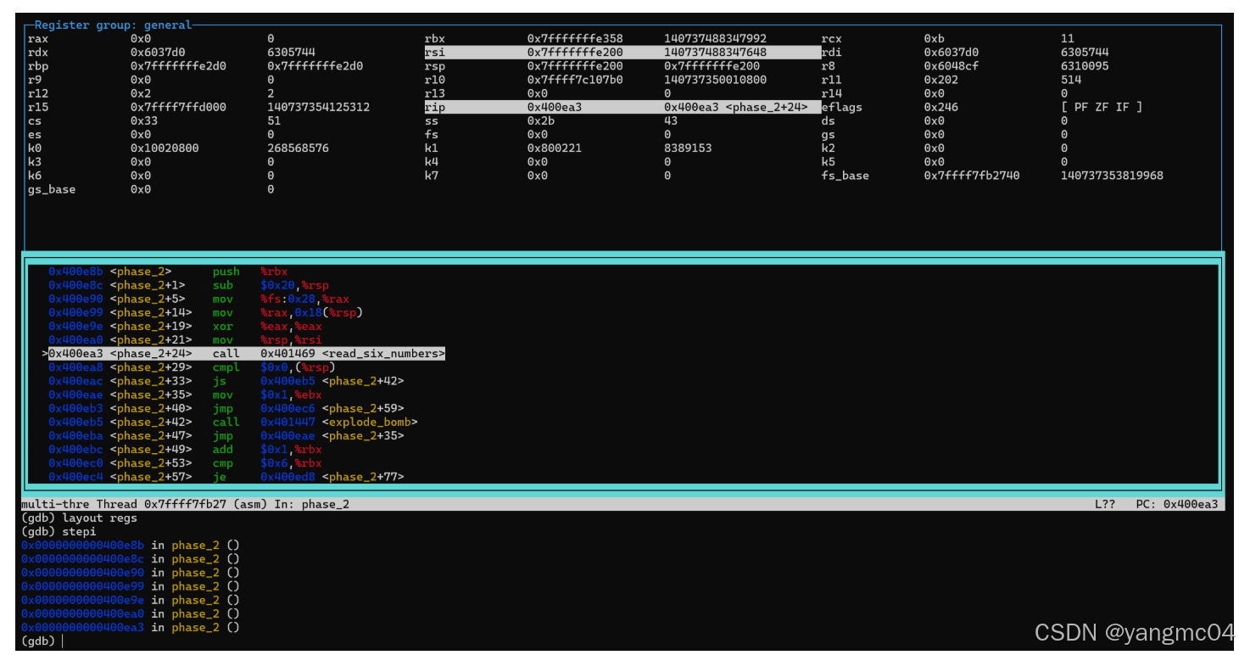1239x655 pixels.
Task: Select the r8 decimal value 6310095
Action: [x=1084, y=65]
